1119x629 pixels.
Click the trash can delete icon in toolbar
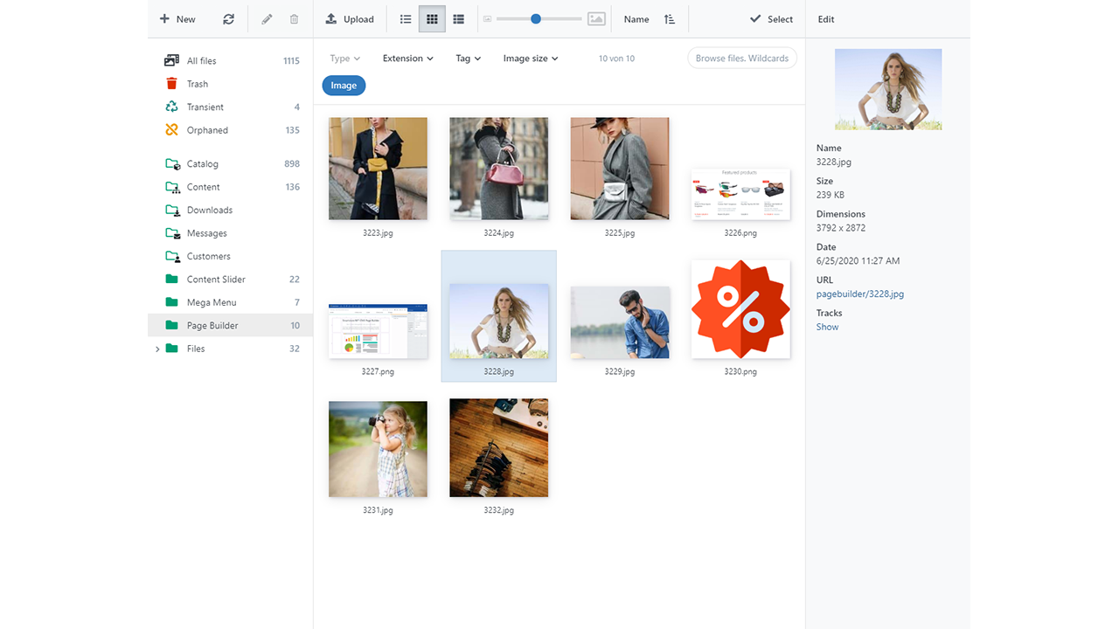tap(294, 19)
